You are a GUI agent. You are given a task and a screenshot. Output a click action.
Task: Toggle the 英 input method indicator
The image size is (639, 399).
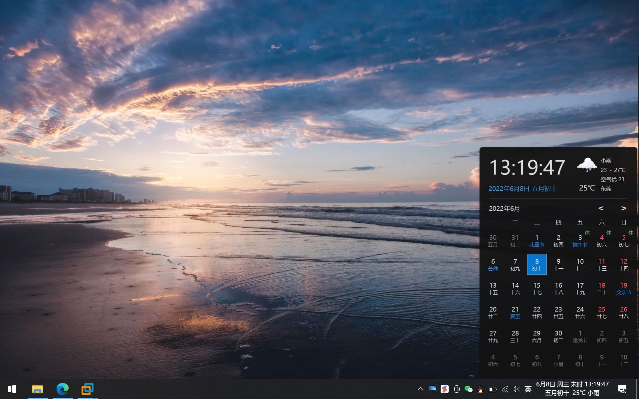click(x=528, y=389)
